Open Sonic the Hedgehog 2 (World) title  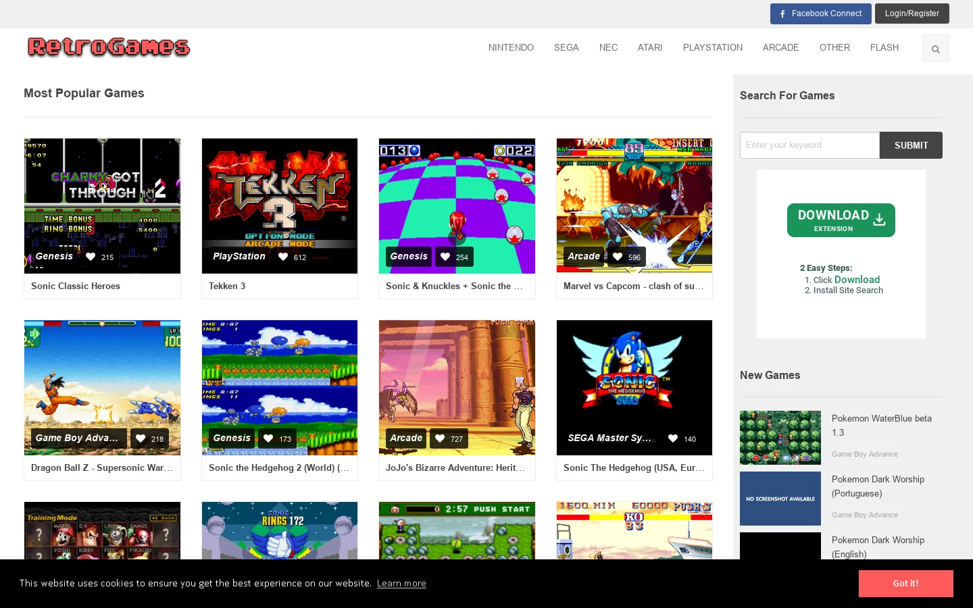point(278,468)
